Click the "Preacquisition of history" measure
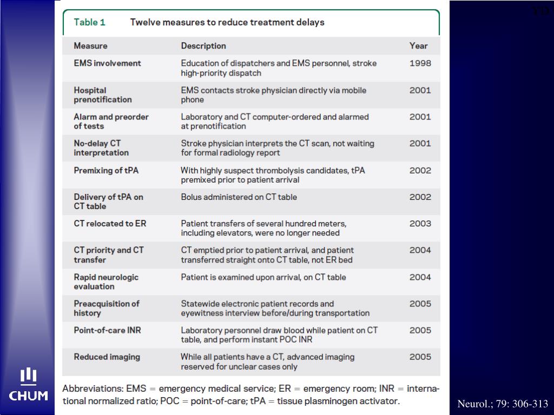The width and height of the screenshot is (554, 415). point(107,308)
